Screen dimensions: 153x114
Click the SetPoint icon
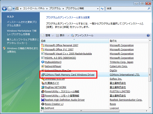43,108
